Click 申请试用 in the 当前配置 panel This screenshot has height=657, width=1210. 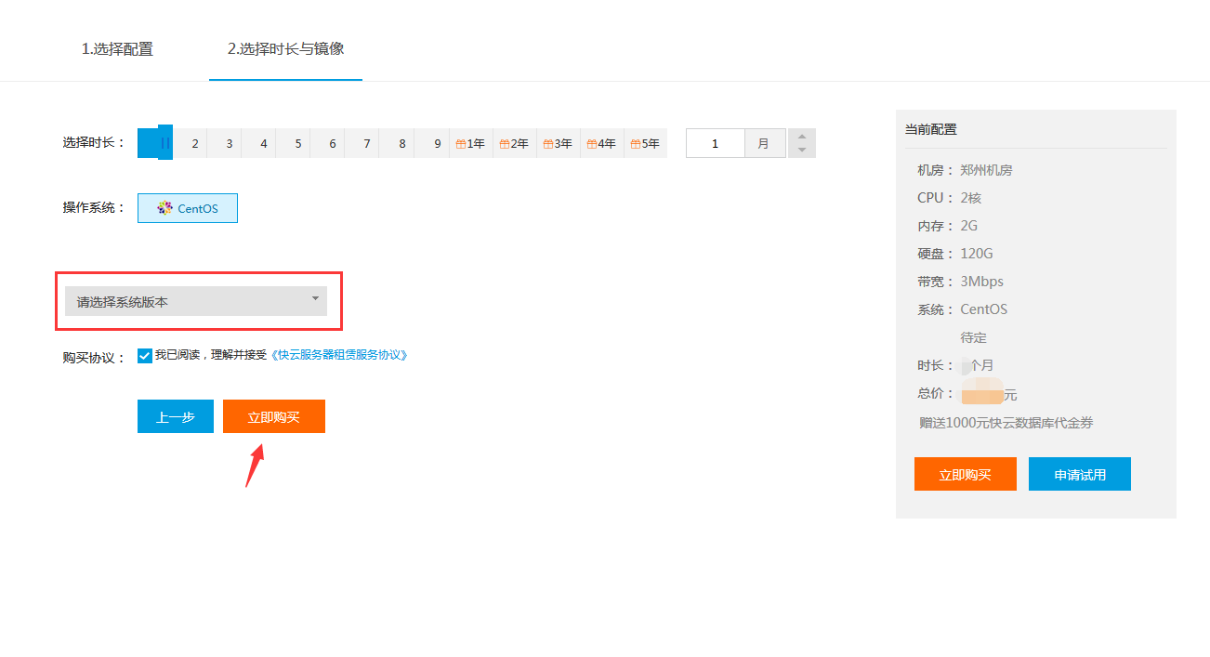click(x=1079, y=474)
